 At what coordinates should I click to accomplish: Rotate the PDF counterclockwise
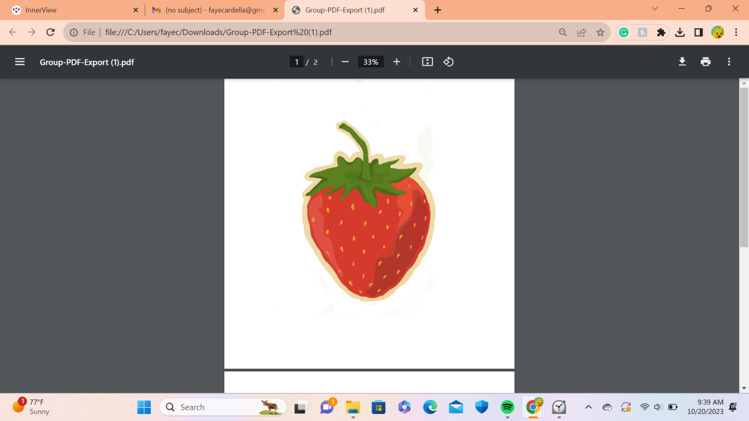tap(449, 62)
